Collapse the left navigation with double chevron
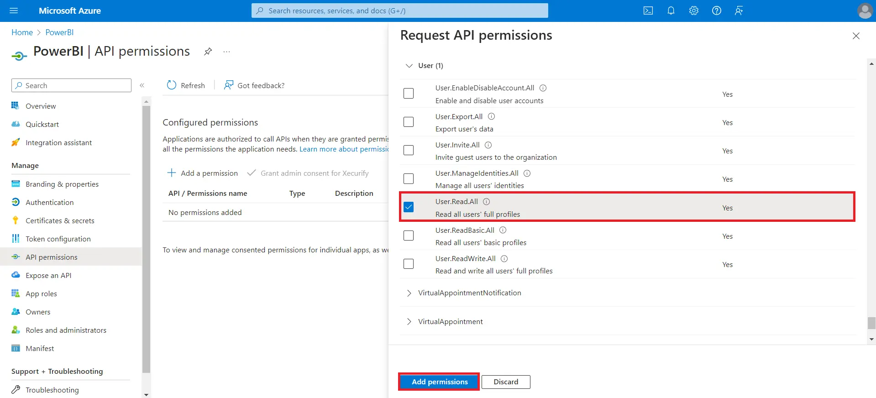 (142, 85)
